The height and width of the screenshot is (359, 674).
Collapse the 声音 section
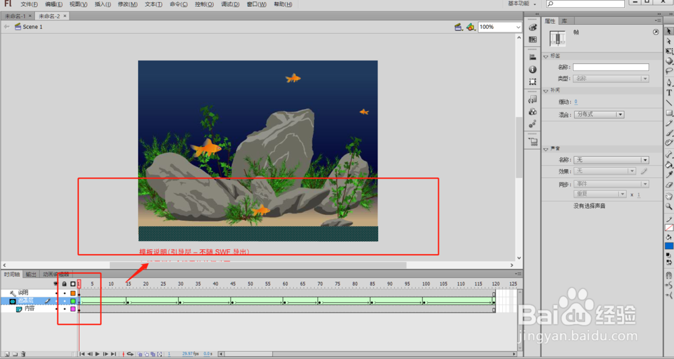coord(546,149)
